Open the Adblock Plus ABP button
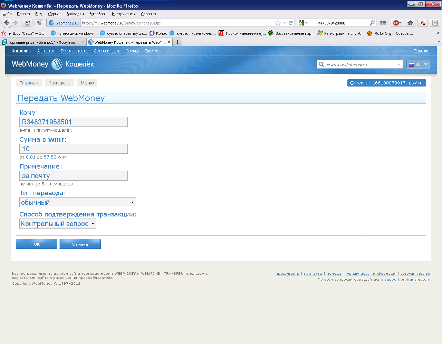This screenshot has width=442, height=344. coord(397,23)
